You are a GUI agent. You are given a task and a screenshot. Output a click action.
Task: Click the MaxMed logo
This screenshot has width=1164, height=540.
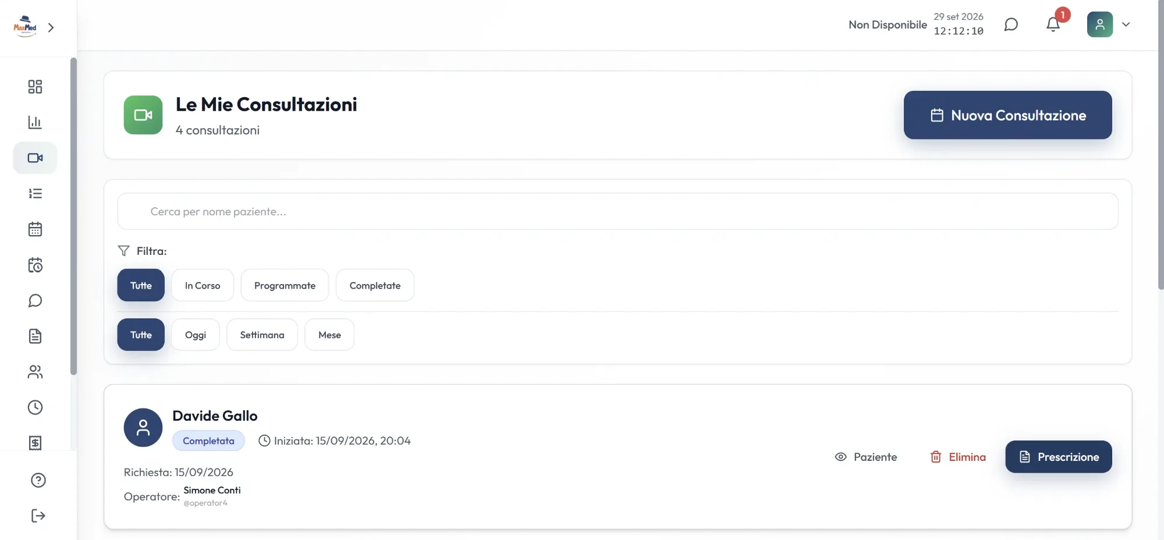[x=25, y=27]
